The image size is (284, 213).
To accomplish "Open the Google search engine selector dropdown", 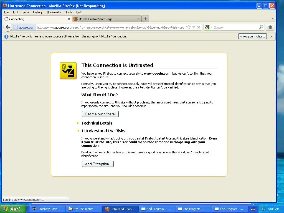I will pos(209,27).
